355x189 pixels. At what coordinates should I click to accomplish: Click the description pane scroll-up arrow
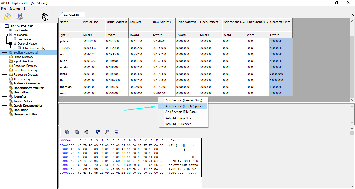tap(352, 106)
